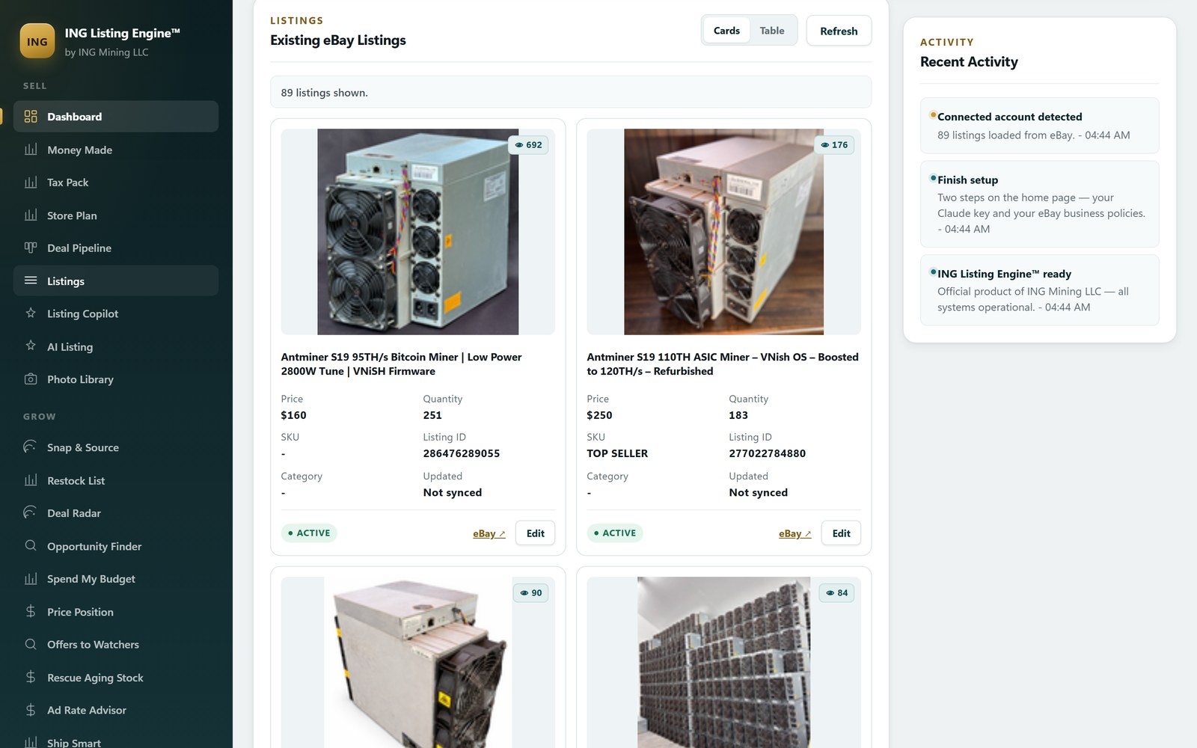
Task: Go to Ad Rate Advisor
Action: coord(116,710)
